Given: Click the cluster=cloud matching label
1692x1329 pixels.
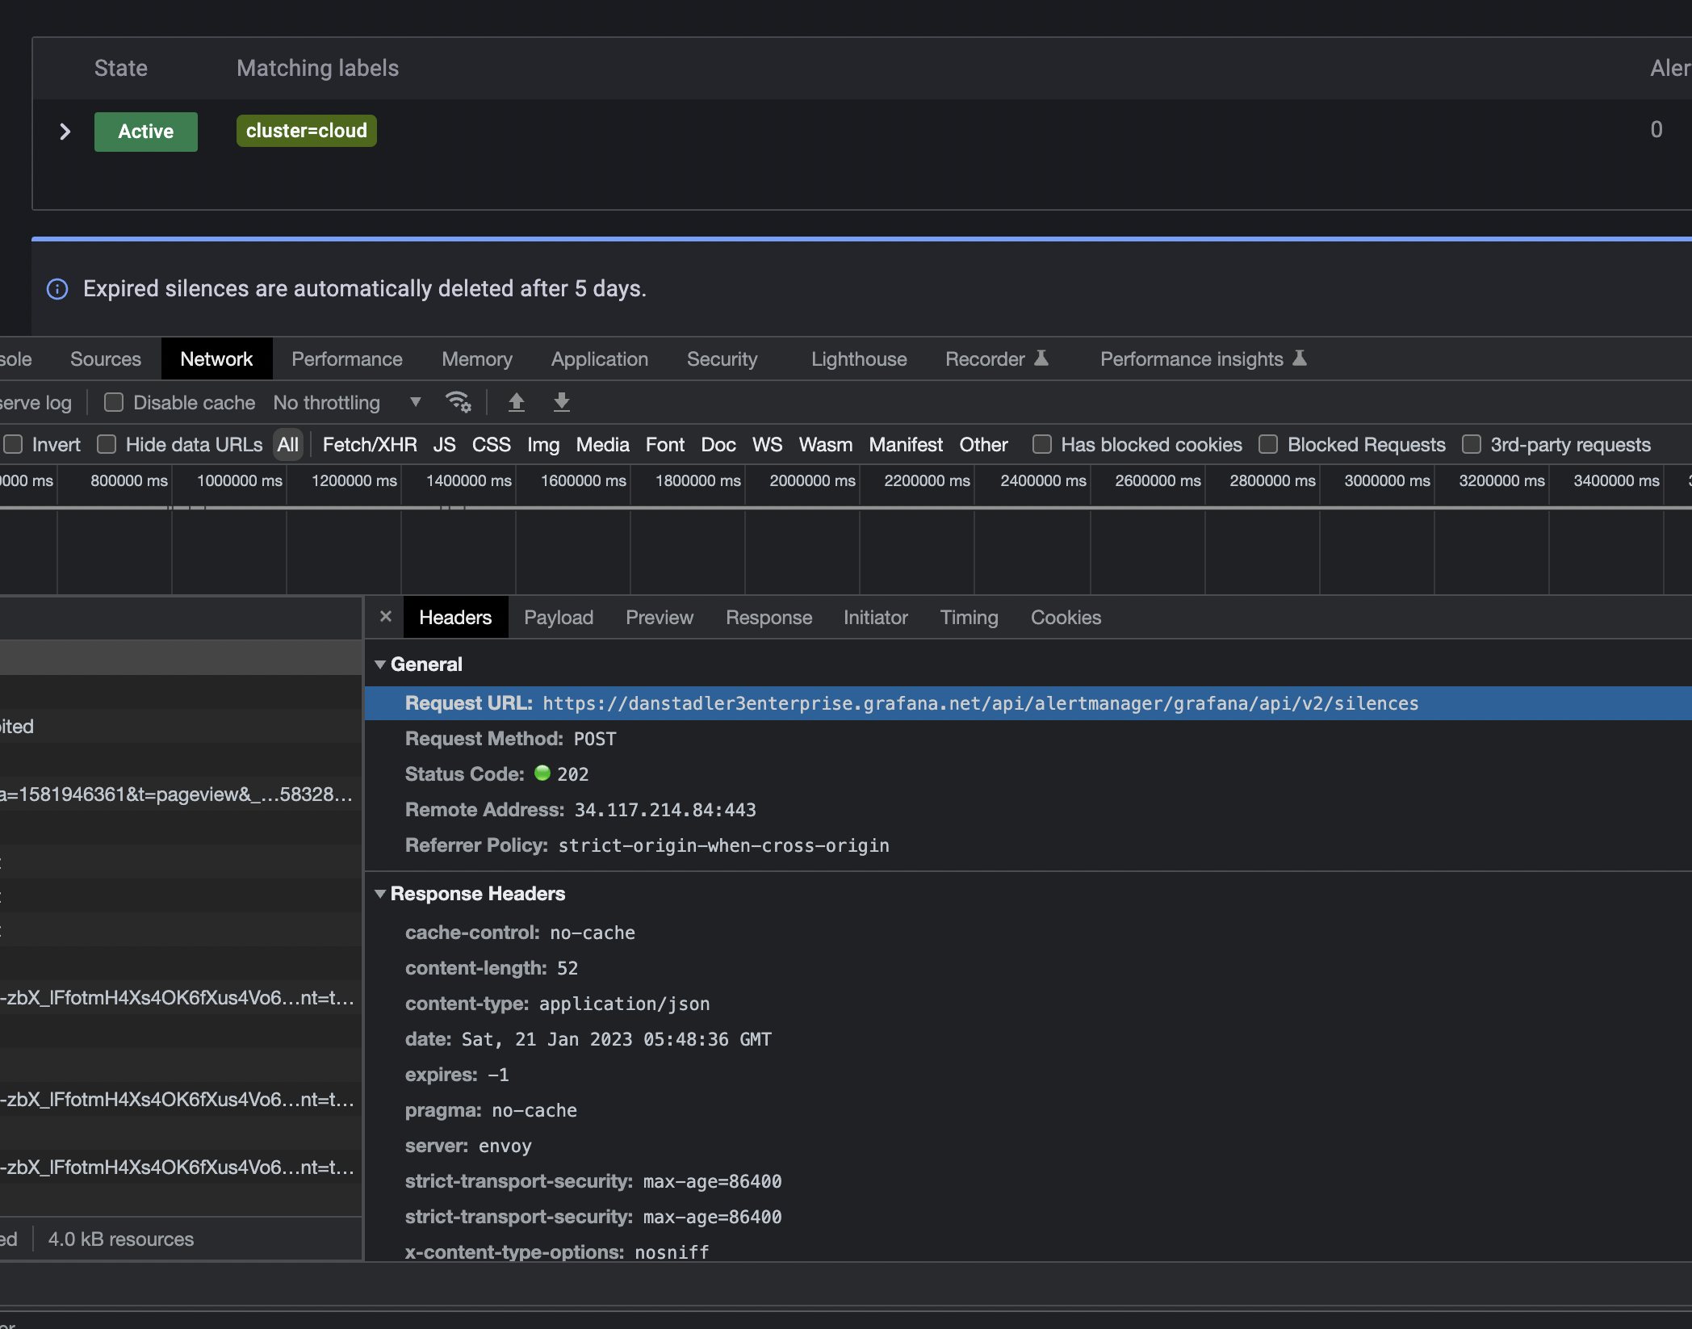Looking at the screenshot, I should click(x=306, y=130).
